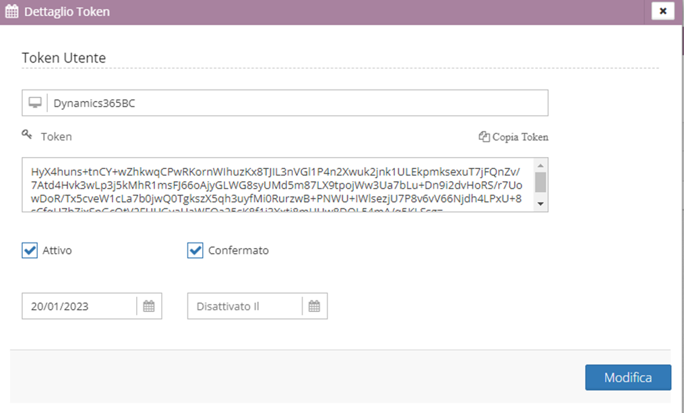This screenshot has width=684, height=413.
Task: Expand token view using scrollbar down arrow
Action: click(540, 203)
